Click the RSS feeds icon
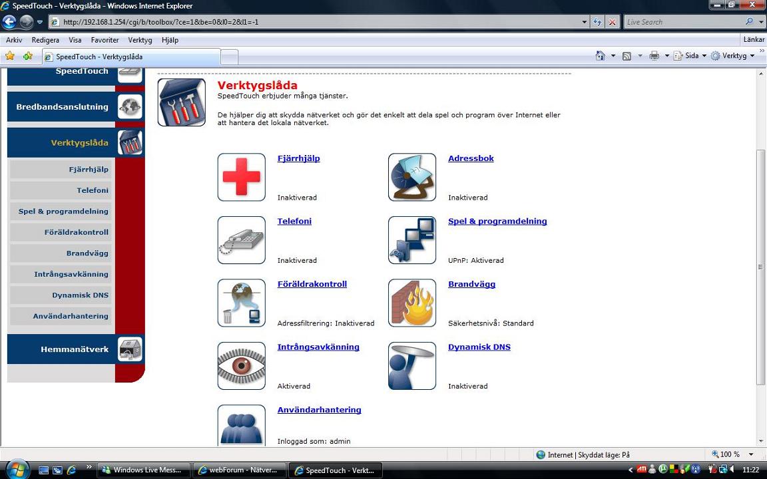The height and width of the screenshot is (479, 767). click(x=627, y=56)
